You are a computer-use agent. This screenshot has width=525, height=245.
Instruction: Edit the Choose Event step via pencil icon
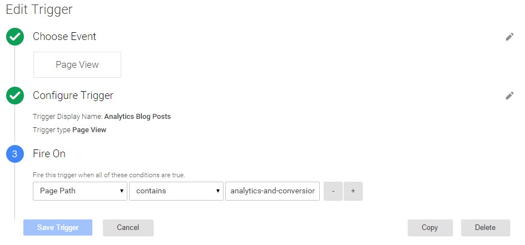click(509, 37)
